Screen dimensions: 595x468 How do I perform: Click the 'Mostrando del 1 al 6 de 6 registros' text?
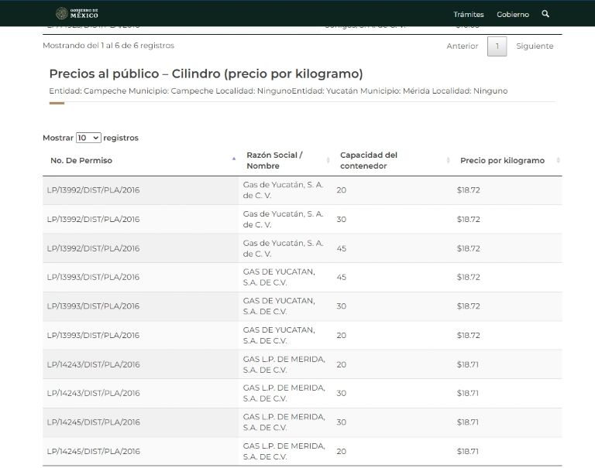tap(108, 46)
